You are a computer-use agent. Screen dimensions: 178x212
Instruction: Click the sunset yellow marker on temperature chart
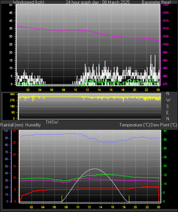[129, 199]
